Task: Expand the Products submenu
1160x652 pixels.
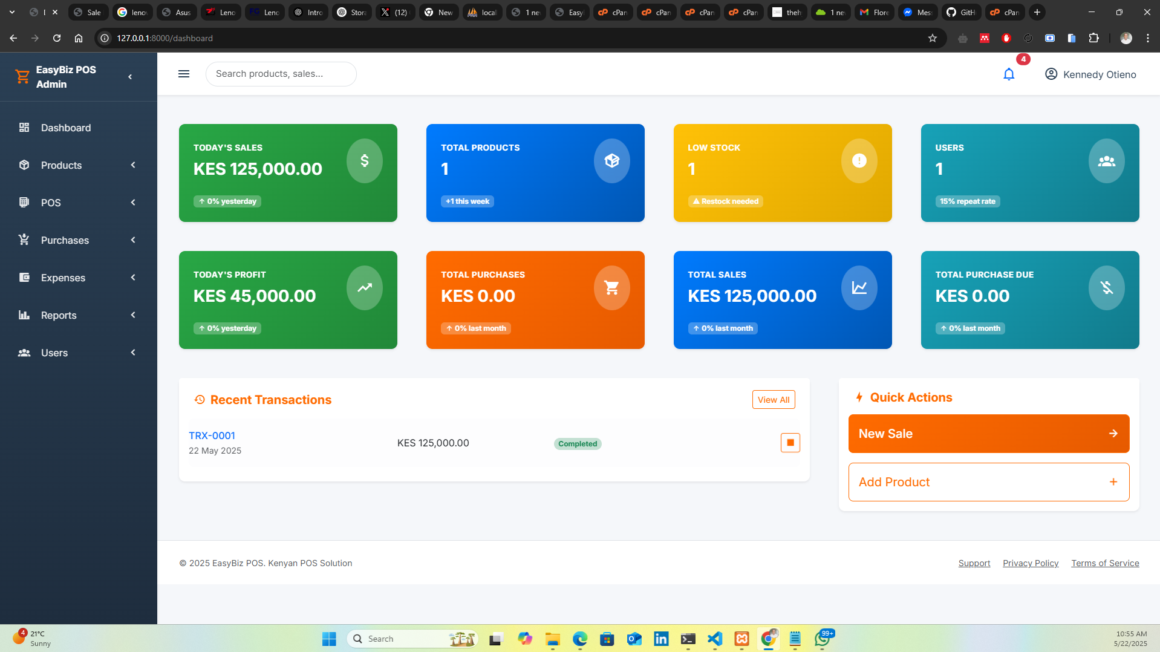Action: click(x=132, y=165)
